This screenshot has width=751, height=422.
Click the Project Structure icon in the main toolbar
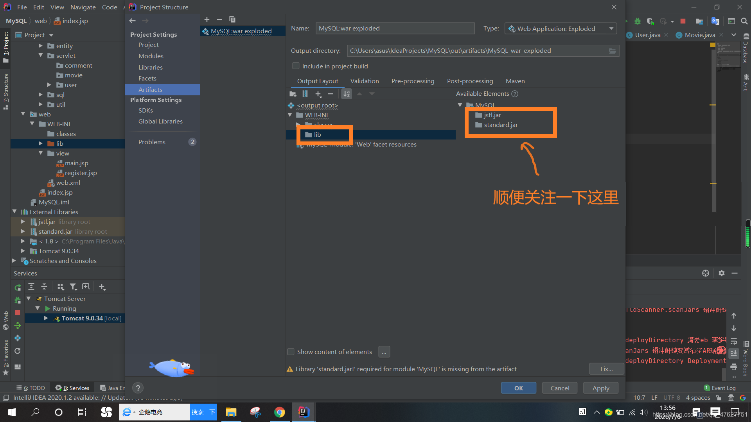tap(699, 21)
